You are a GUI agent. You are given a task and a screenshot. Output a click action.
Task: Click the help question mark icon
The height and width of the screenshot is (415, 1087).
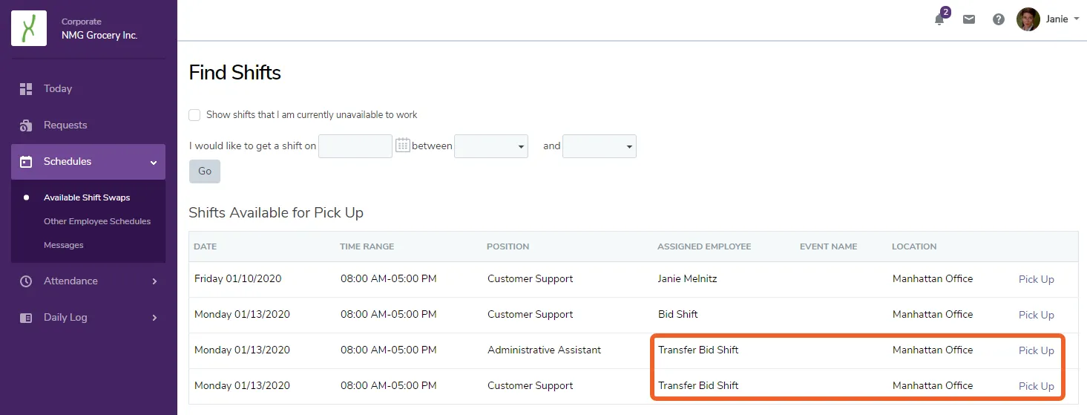(x=999, y=19)
